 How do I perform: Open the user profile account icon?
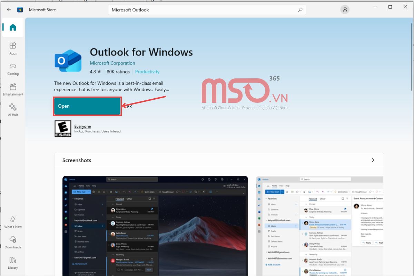pos(345,10)
